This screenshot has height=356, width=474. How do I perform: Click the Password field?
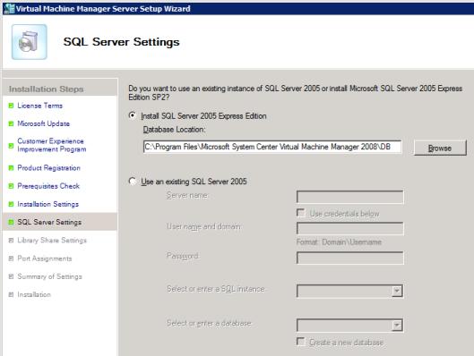pyautogui.click(x=350, y=258)
